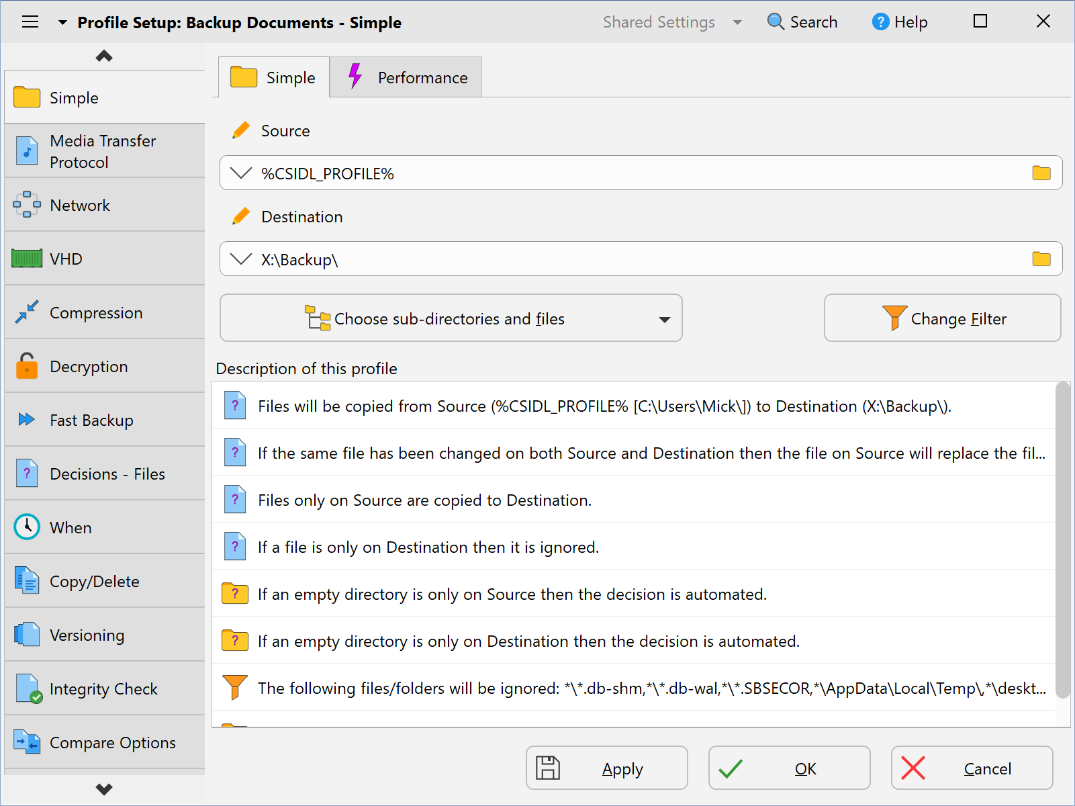Expand the Source path dropdown chevron

[x=240, y=173]
